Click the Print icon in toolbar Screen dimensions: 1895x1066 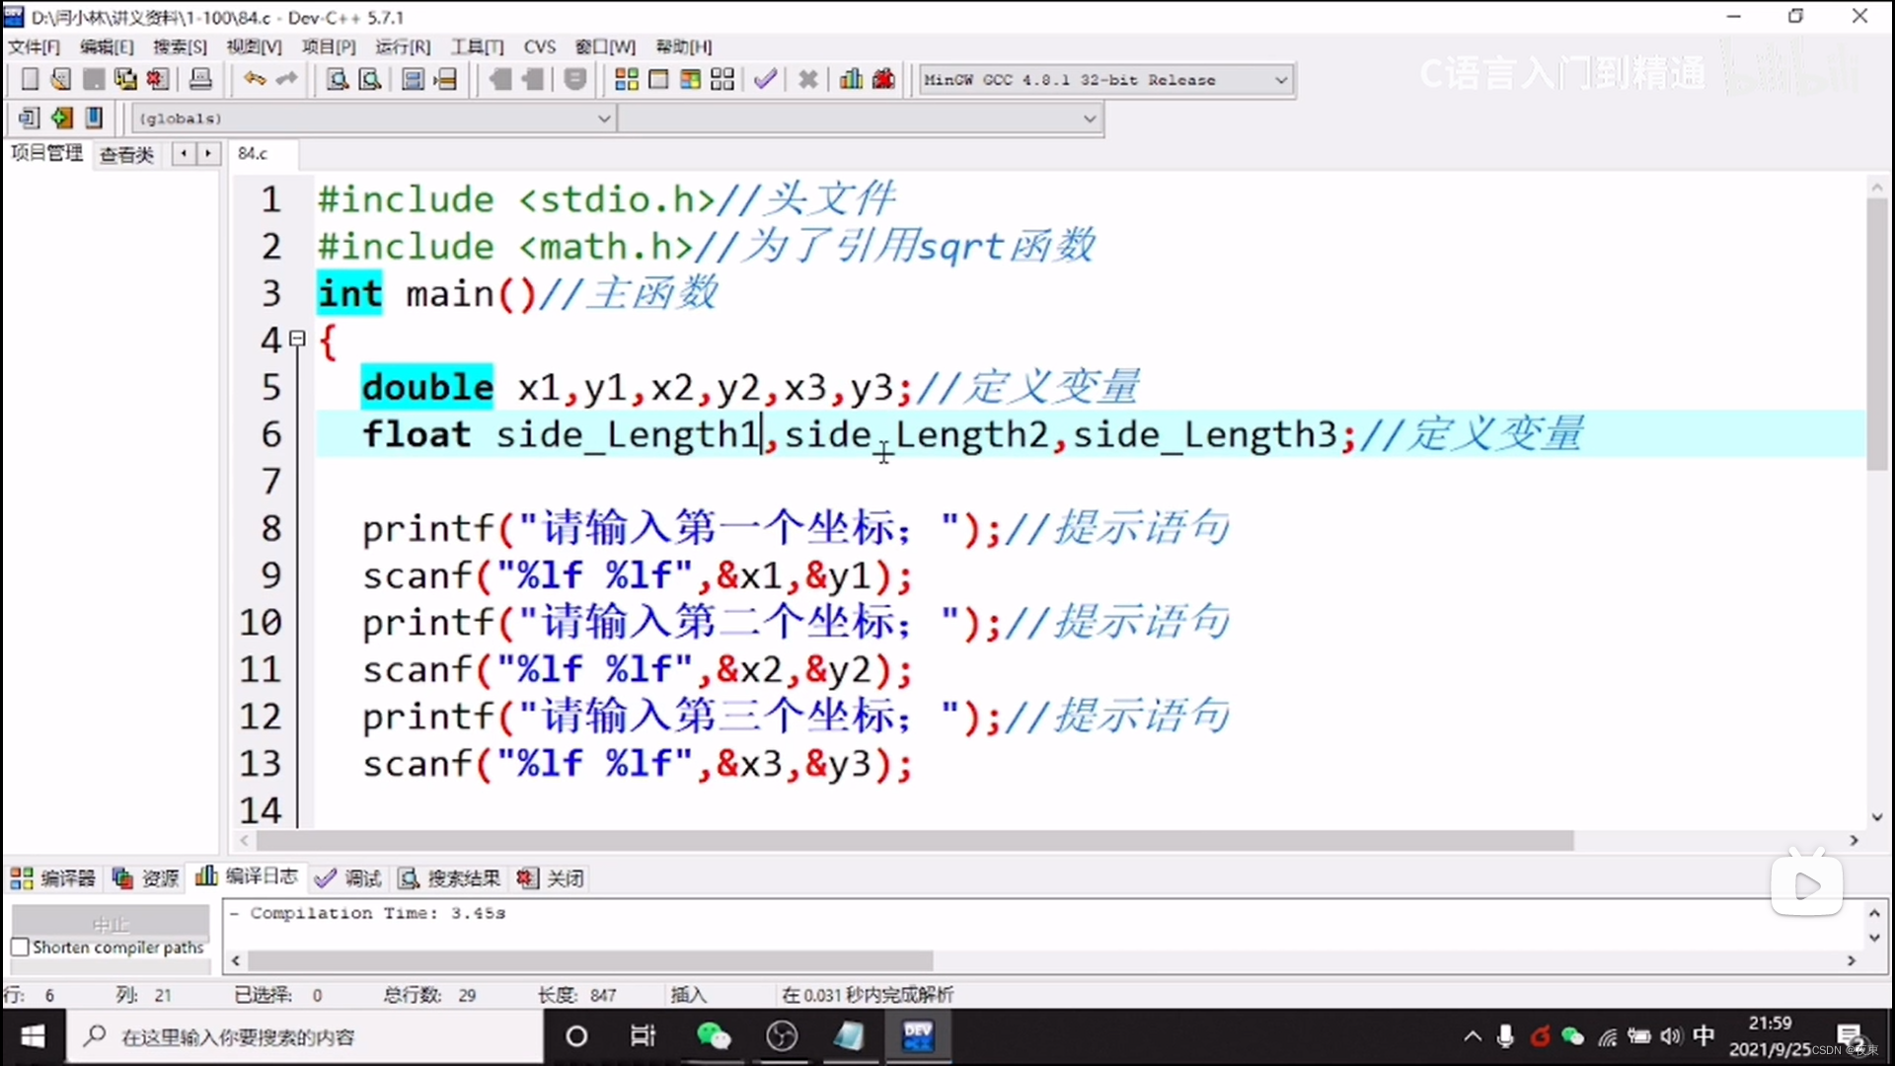coord(200,79)
